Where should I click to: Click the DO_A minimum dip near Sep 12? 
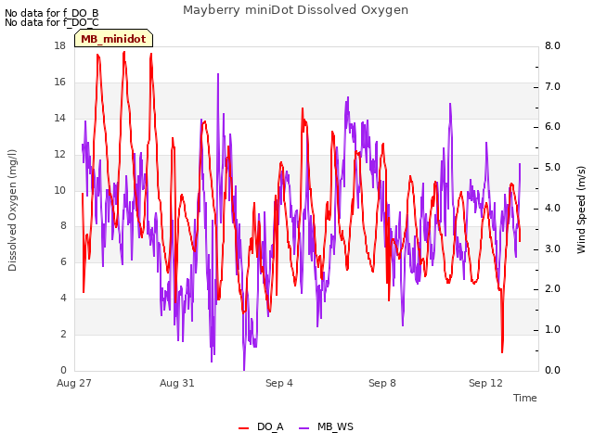(x=502, y=352)
